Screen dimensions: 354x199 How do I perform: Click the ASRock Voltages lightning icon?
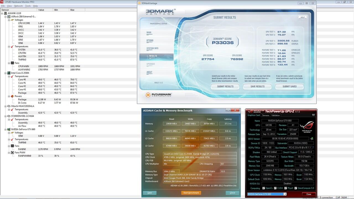click(12, 20)
